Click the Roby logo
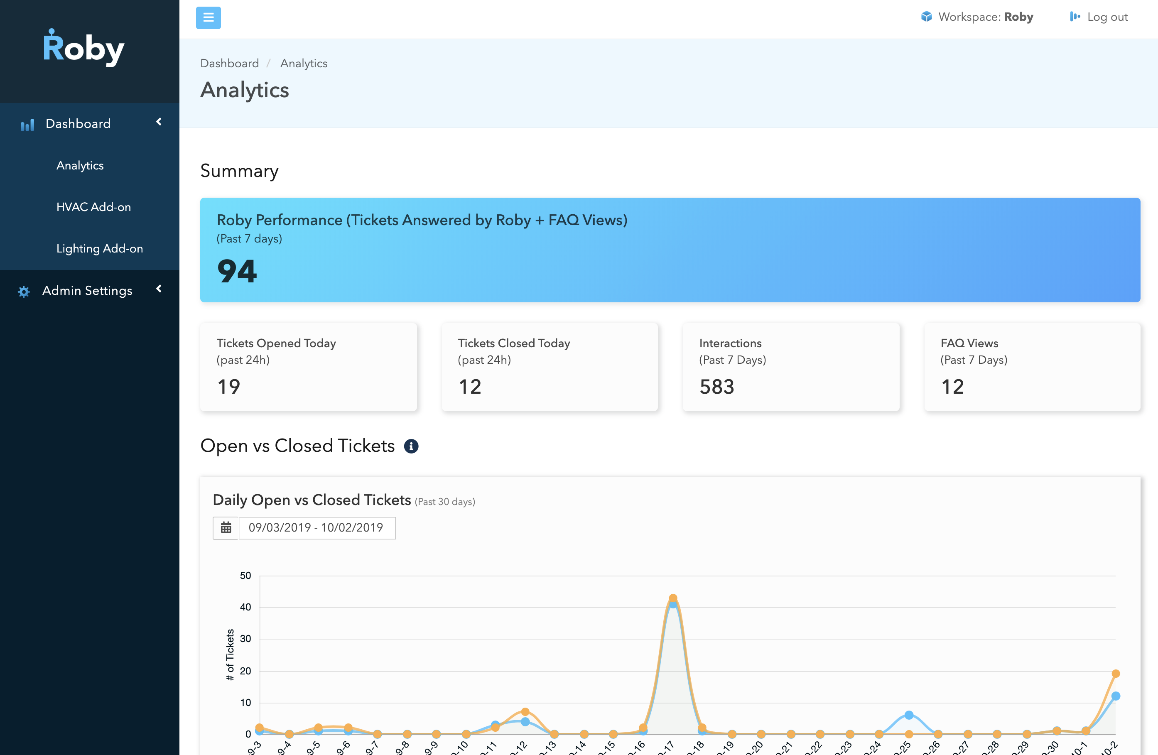The height and width of the screenshot is (755, 1158). point(83,47)
